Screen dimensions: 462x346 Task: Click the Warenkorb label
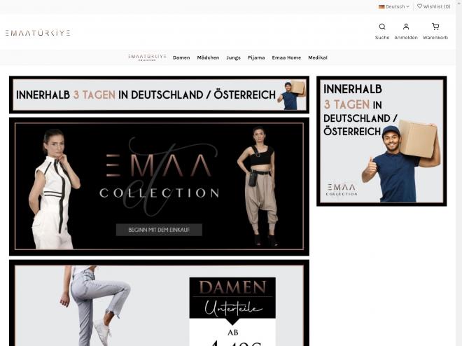[435, 37]
